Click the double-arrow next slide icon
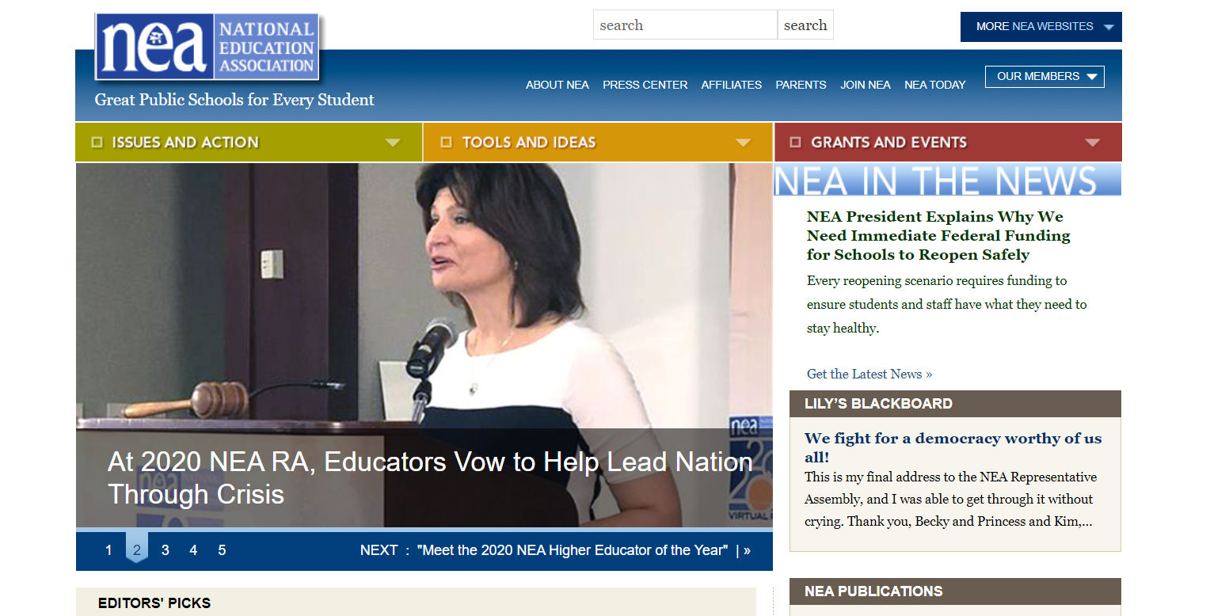 click(x=747, y=550)
